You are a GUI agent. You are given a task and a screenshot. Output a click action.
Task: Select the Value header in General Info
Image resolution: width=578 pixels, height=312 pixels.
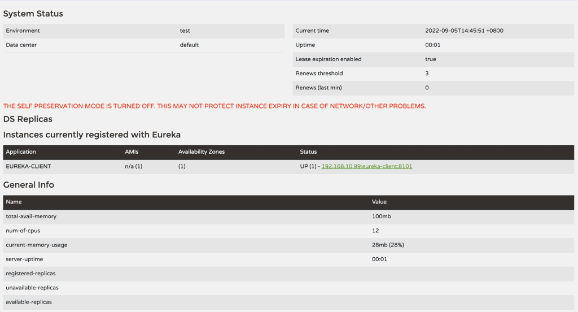point(379,202)
